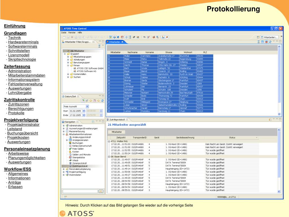
Task: Select the employee row with Nachname Schuhmacher
Action: (160, 108)
